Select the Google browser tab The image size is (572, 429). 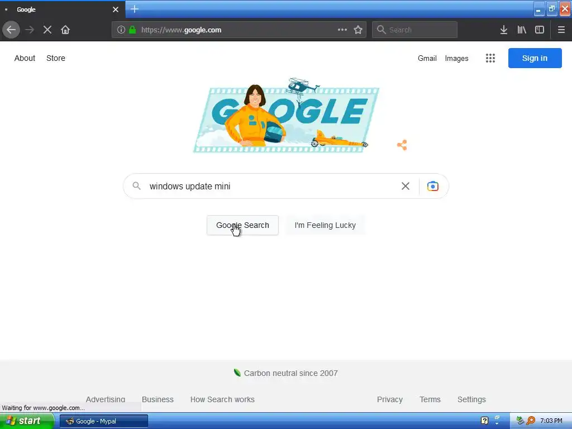click(63, 9)
